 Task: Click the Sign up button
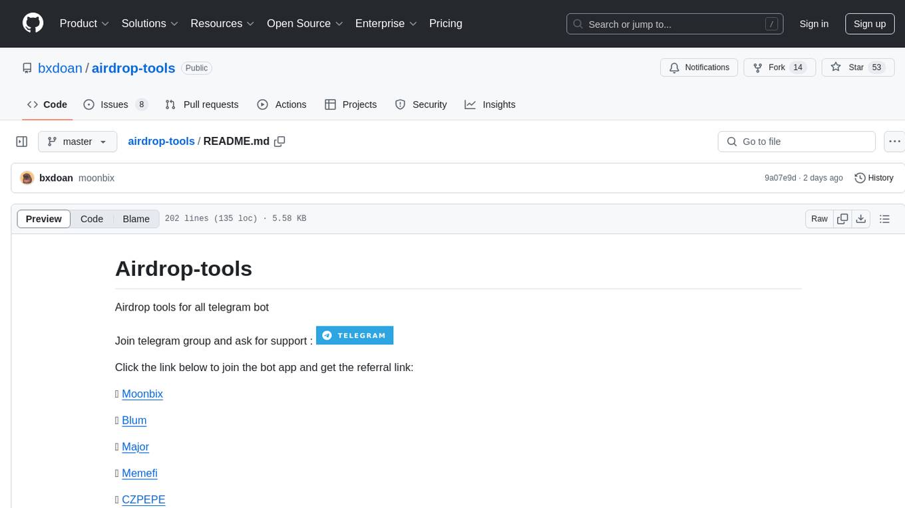tap(870, 24)
